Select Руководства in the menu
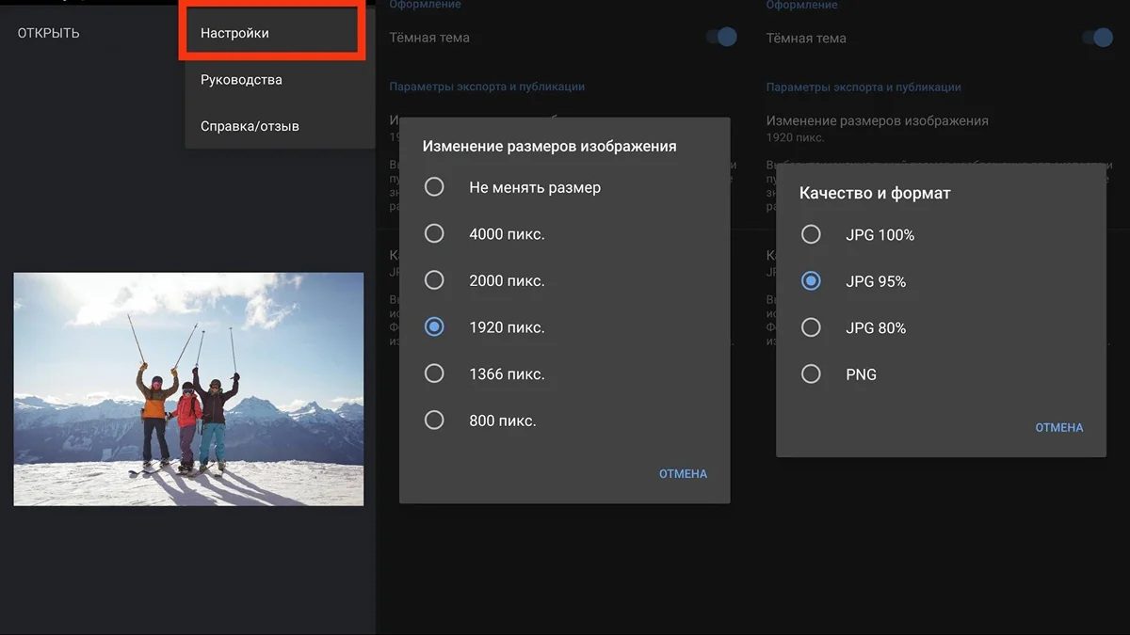 pos(241,80)
